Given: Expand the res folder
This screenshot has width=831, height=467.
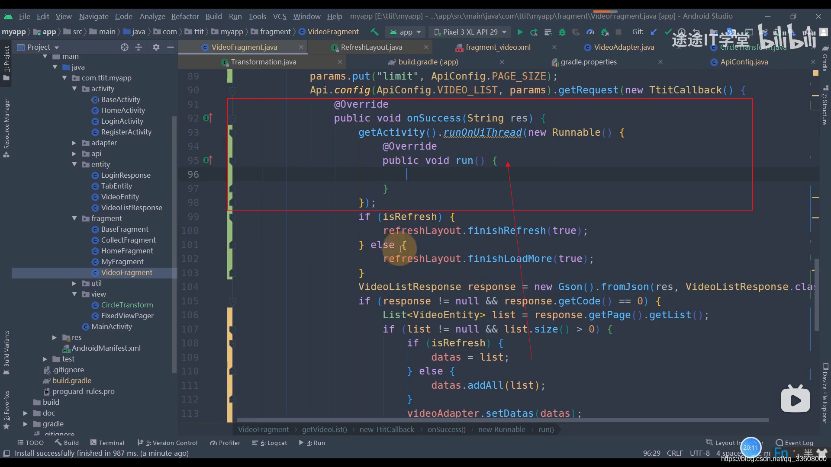Looking at the screenshot, I should point(54,337).
